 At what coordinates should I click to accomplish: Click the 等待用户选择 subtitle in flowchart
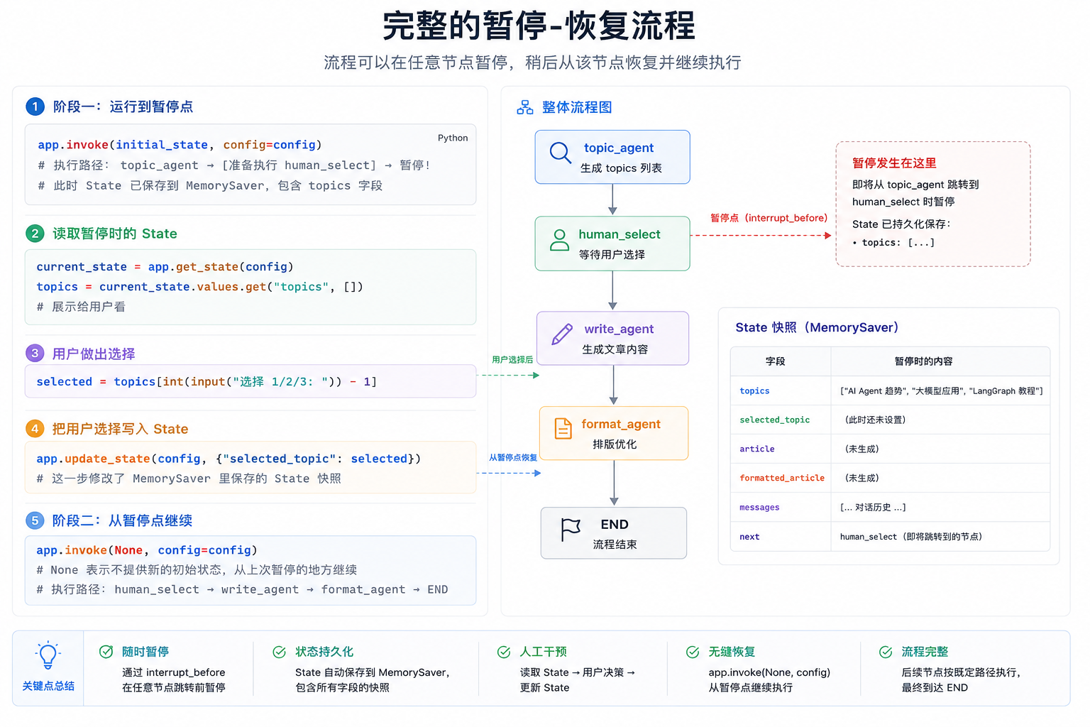click(x=612, y=255)
